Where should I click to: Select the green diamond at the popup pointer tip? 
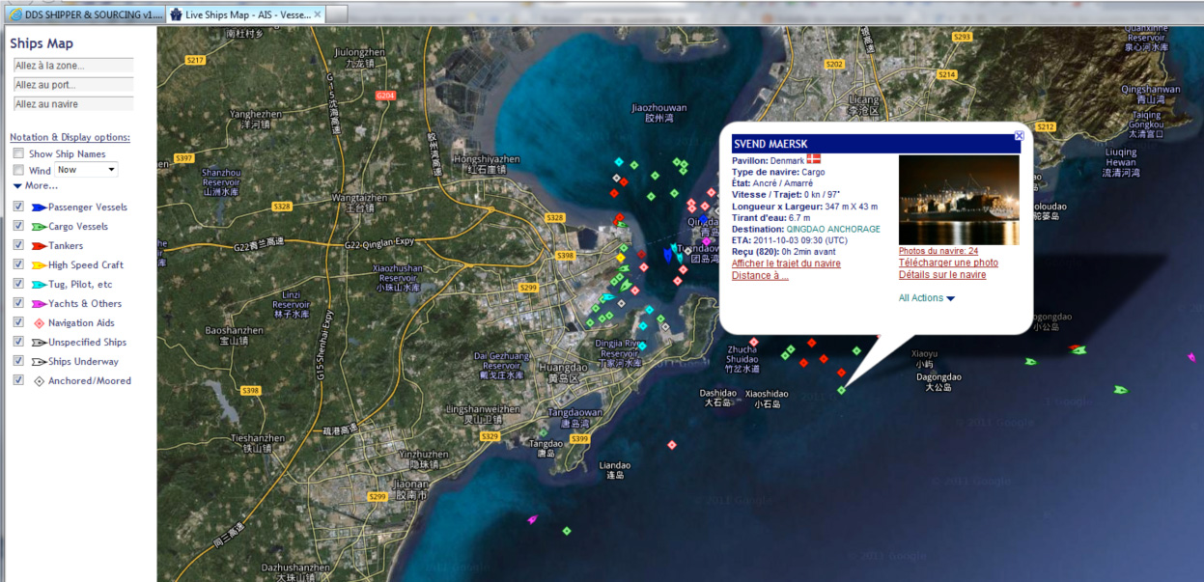tap(841, 390)
